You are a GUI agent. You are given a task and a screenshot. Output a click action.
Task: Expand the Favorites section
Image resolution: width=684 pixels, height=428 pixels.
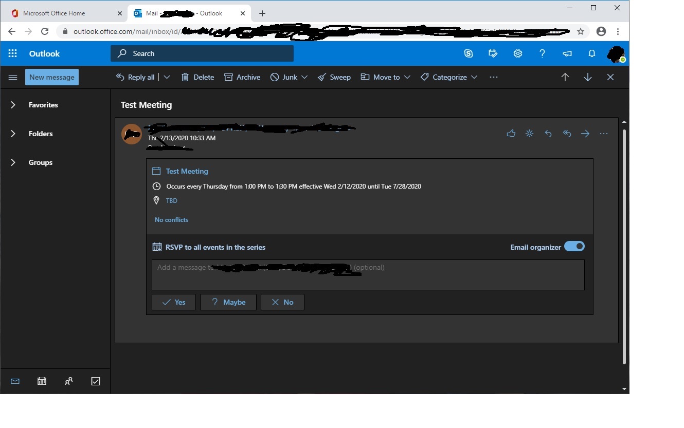click(x=13, y=105)
